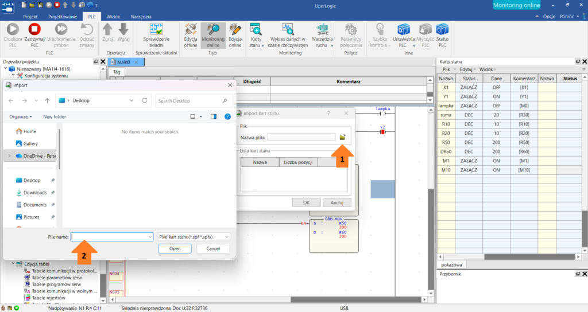588x312 pixels.
Task: Open Organize dropdown menu
Action: click(21, 117)
